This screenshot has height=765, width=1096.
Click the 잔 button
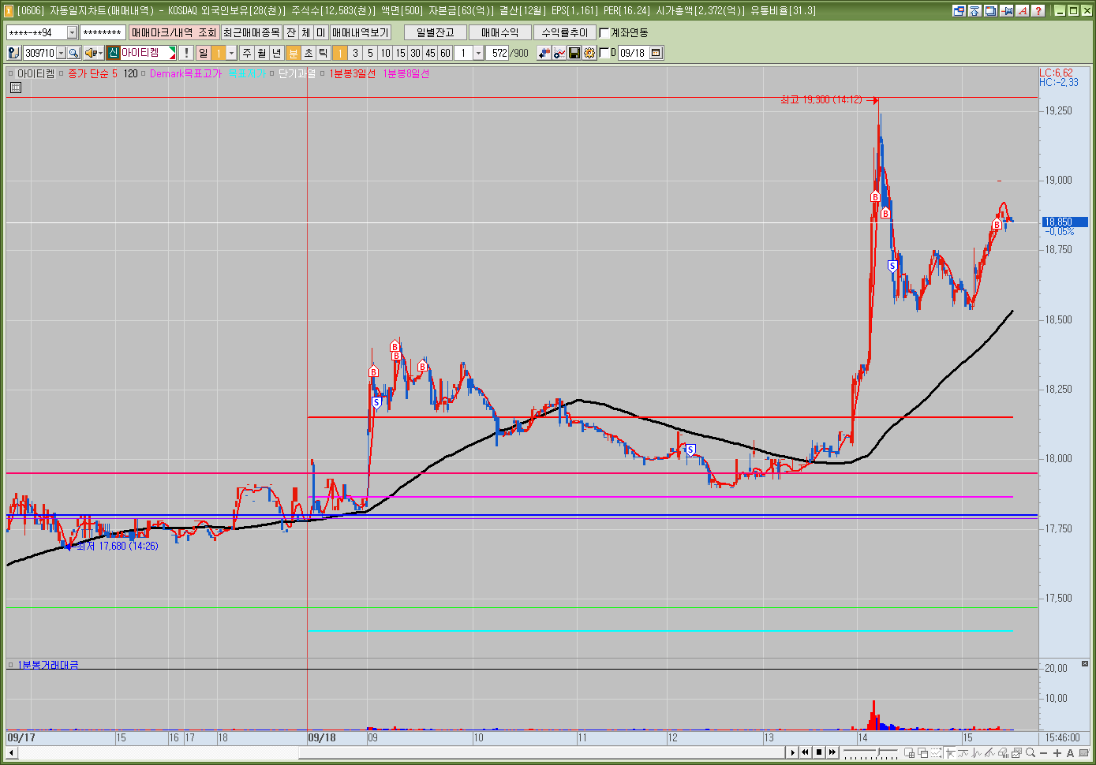point(291,32)
